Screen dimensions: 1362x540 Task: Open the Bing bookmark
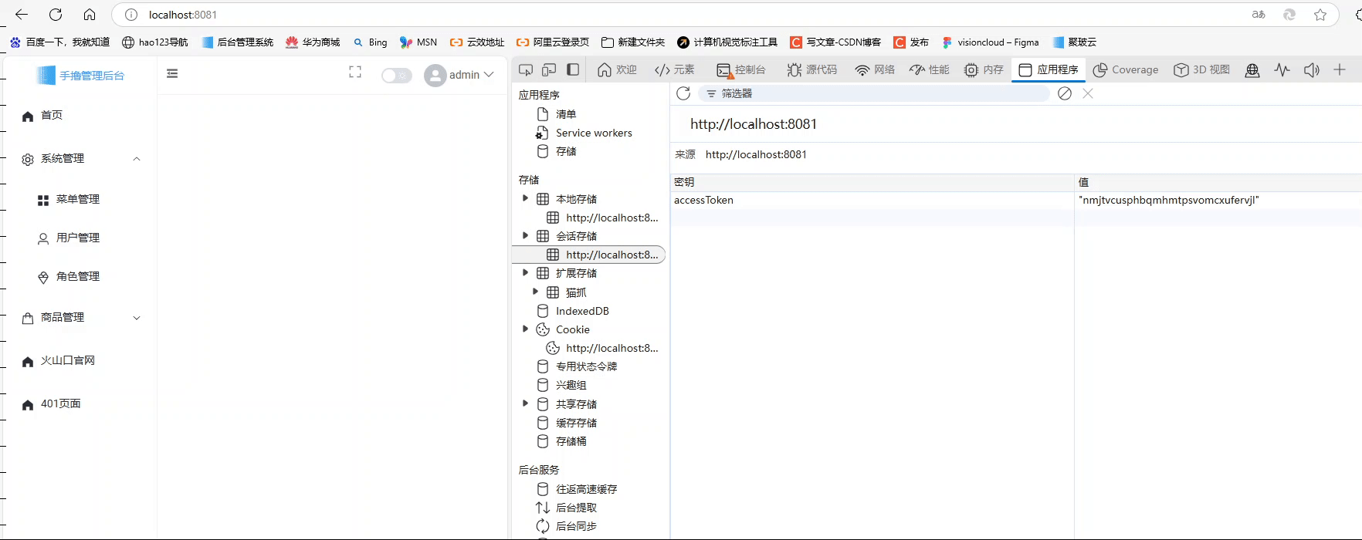(x=370, y=42)
